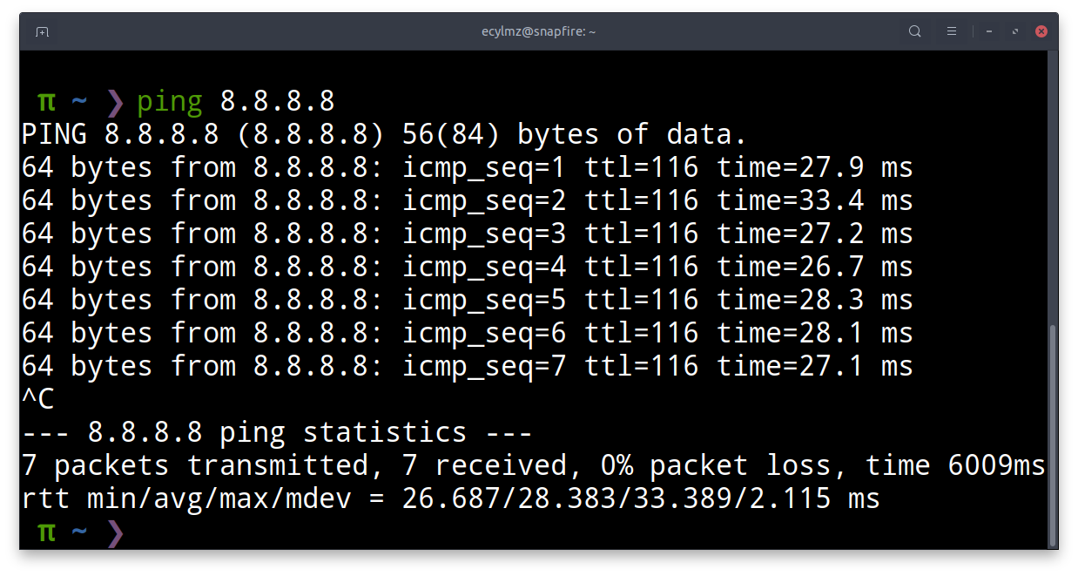Click the rtt min/avg/max/mdev line

tap(450, 498)
